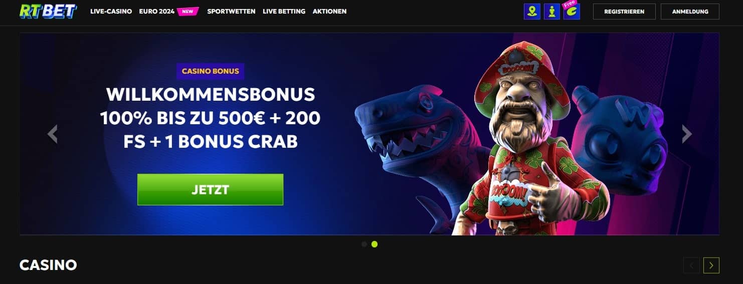Click the Registrieren button
This screenshot has height=284, width=743.
(624, 12)
